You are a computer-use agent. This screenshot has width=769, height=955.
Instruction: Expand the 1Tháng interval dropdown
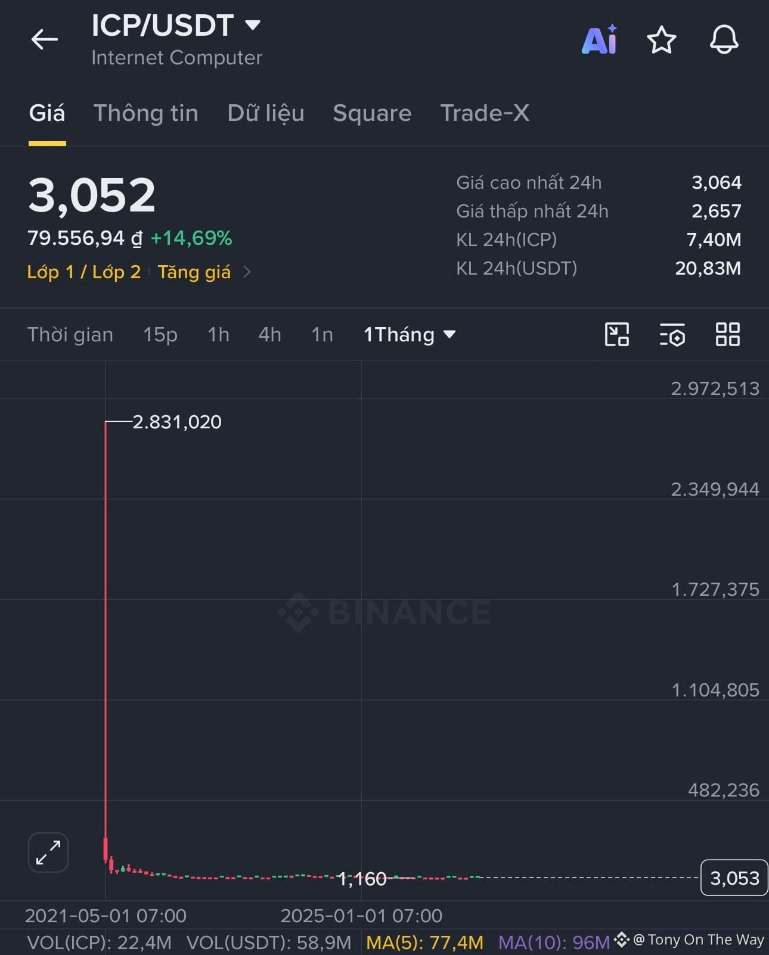[x=410, y=334]
